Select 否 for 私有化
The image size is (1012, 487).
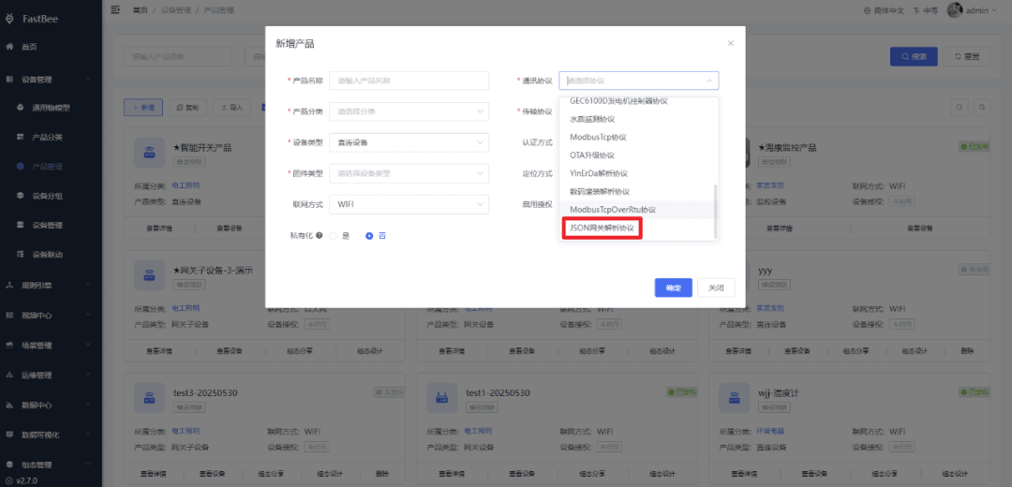click(370, 236)
